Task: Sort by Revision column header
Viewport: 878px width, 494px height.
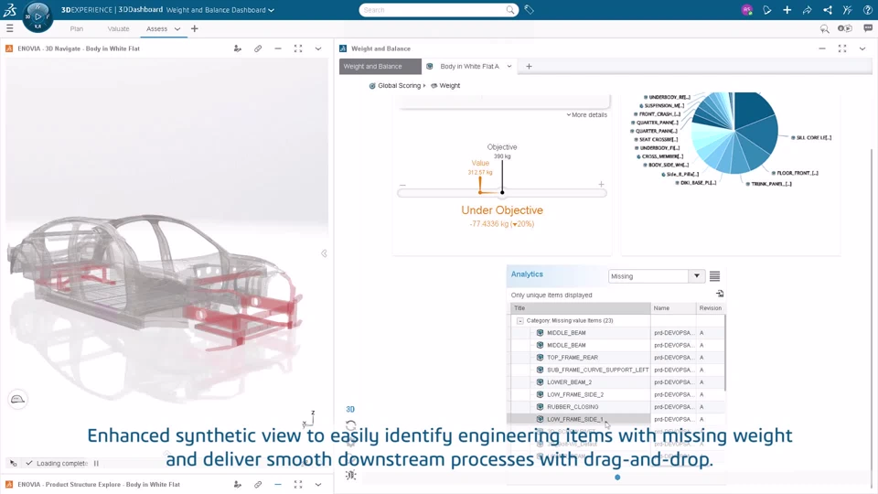Action: pos(710,308)
